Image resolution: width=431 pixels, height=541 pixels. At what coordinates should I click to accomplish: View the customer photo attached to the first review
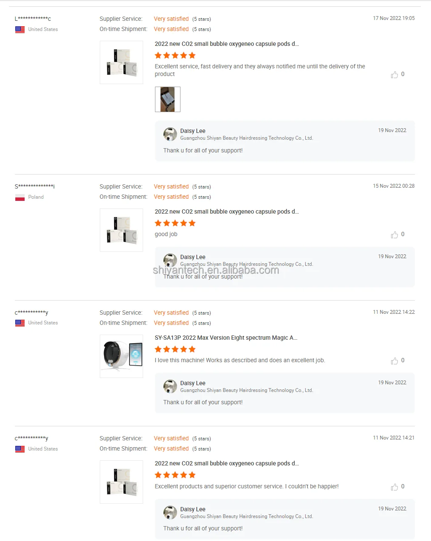(168, 99)
